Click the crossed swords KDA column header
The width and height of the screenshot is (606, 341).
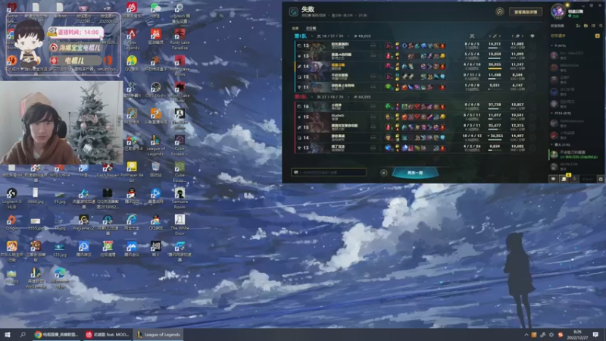click(472, 36)
